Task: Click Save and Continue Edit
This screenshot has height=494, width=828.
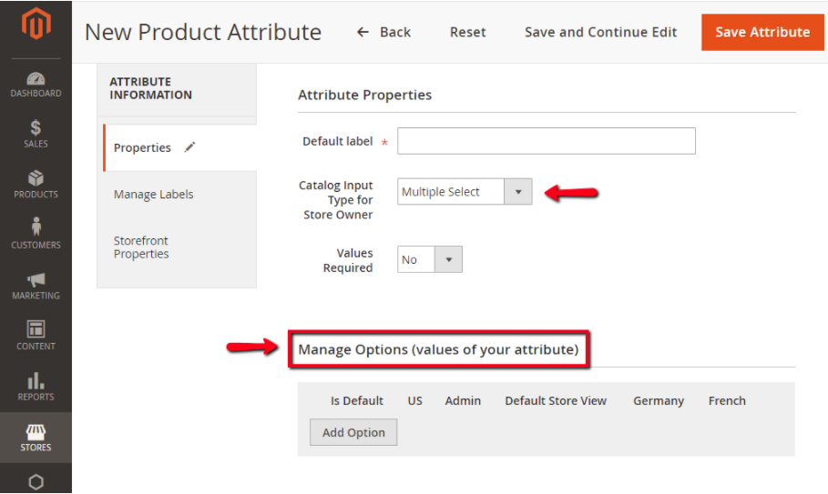Action: tap(600, 32)
